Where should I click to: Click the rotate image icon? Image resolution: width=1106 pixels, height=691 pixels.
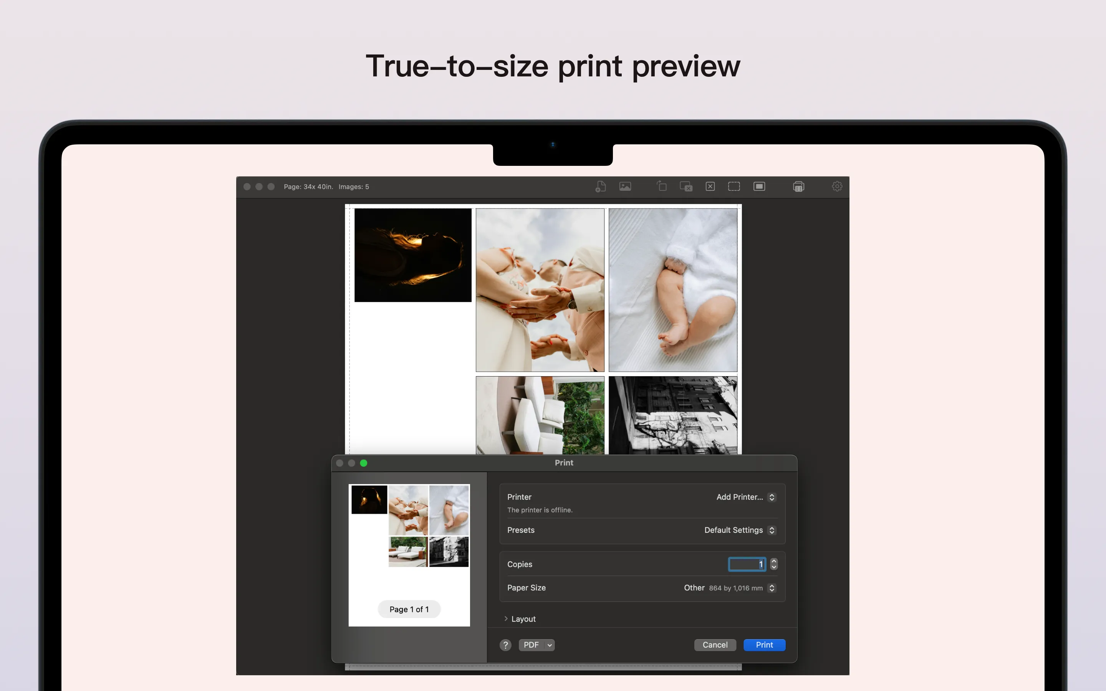point(661,186)
